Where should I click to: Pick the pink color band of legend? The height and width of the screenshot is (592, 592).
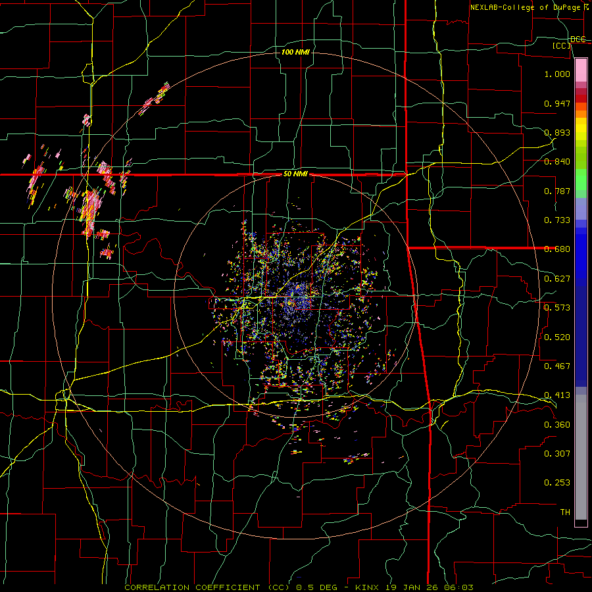point(581,70)
